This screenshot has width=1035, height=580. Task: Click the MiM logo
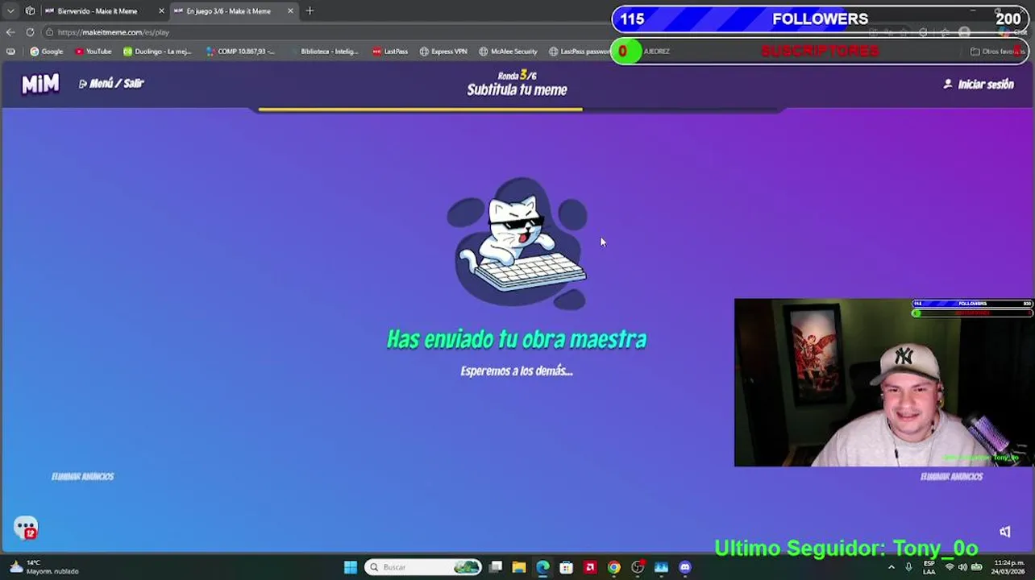pos(40,83)
